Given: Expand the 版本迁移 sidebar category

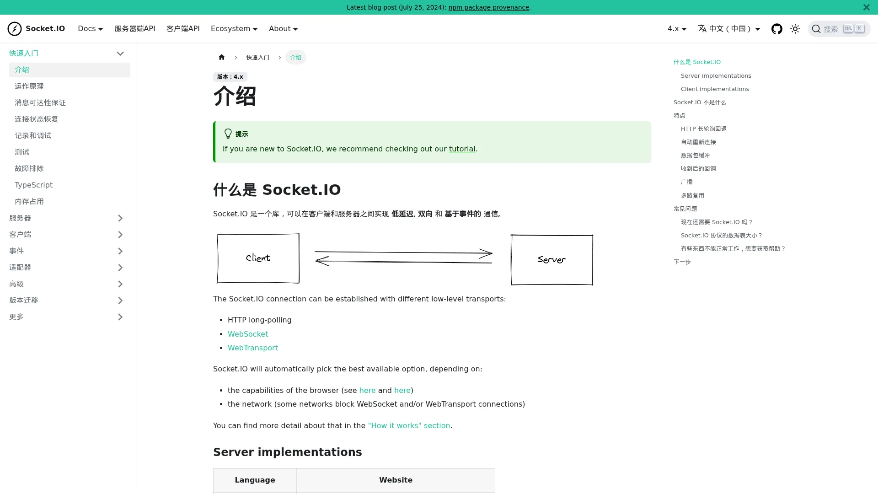Looking at the screenshot, I should pyautogui.click(x=120, y=301).
